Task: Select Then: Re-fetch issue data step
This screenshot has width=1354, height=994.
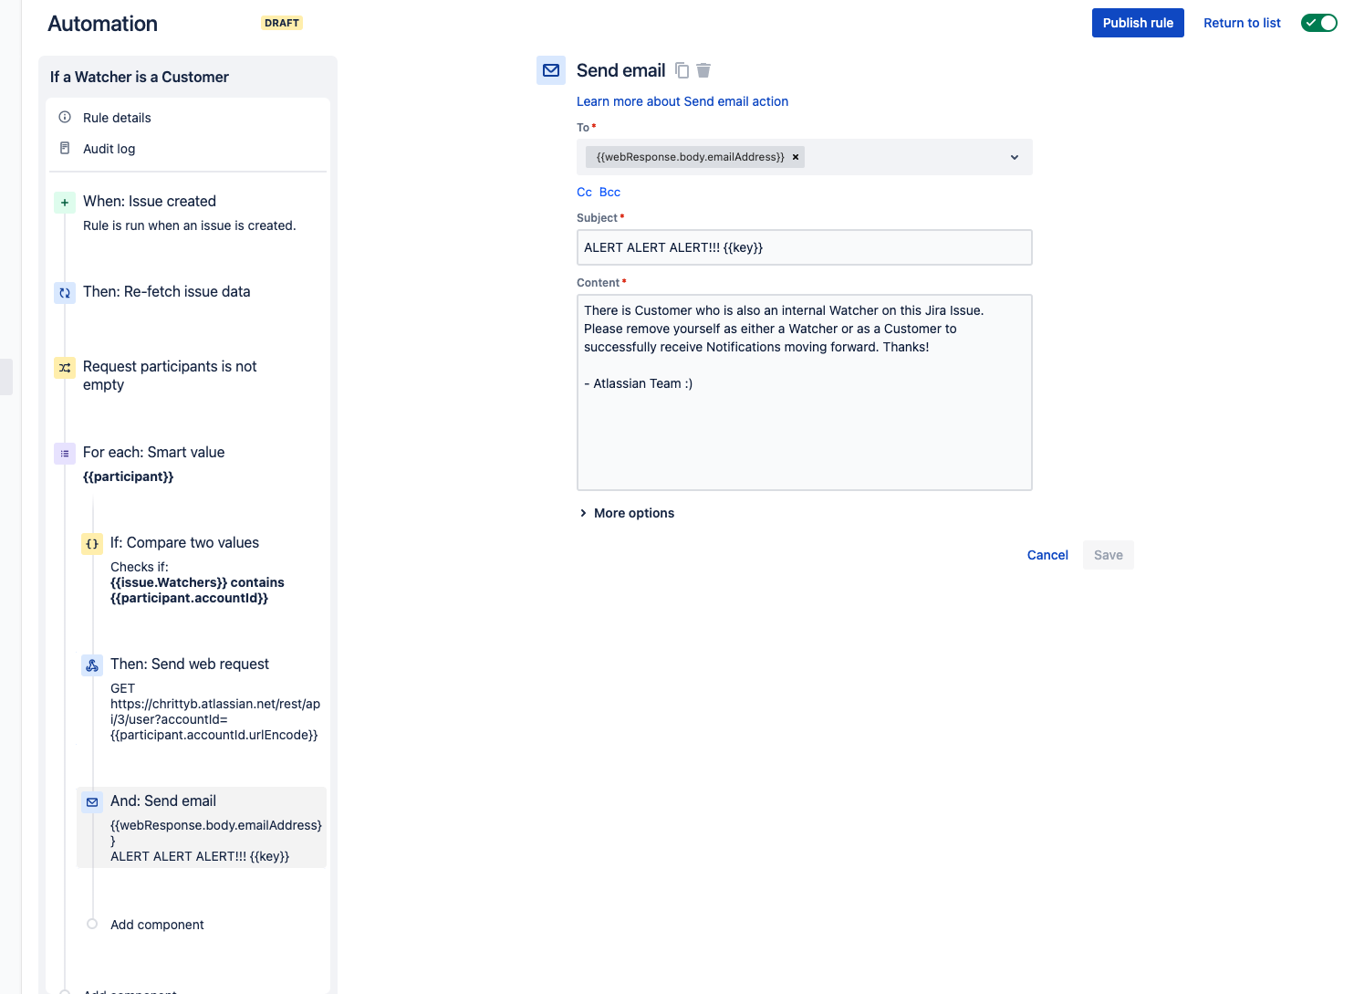Action: click(166, 291)
